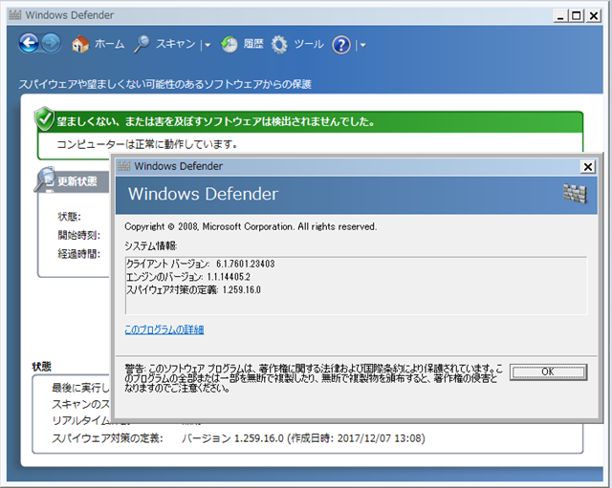Click the scan magnifying glass icon
This screenshot has width=612, height=488.
coord(142,44)
